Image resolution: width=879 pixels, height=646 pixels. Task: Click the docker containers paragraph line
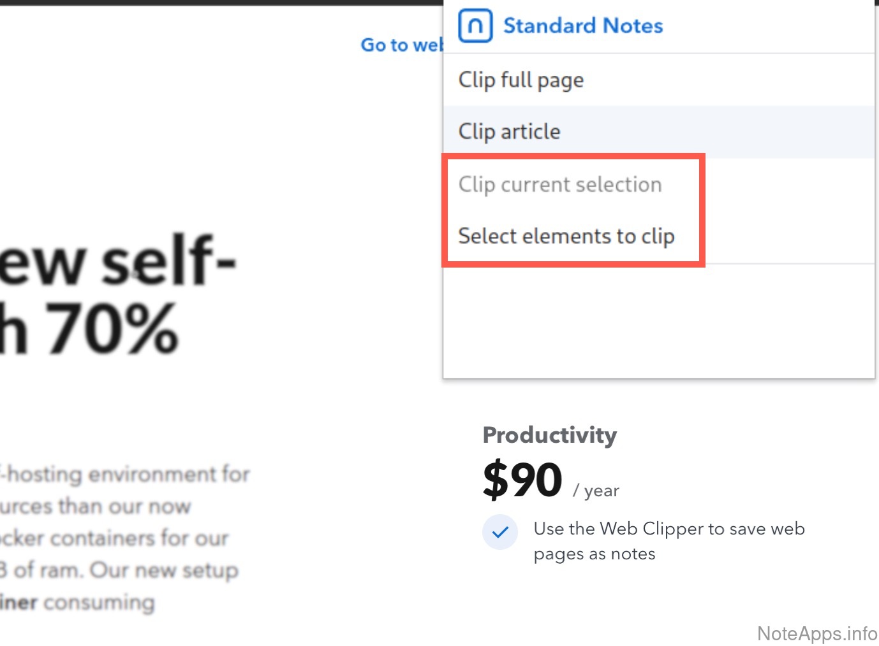(115, 538)
